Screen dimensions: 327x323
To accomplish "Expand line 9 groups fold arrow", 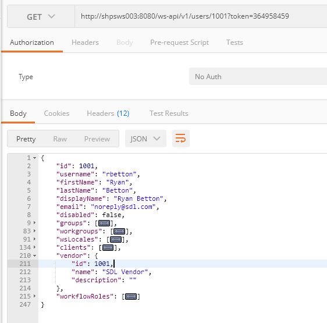I will click(x=34, y=223).
